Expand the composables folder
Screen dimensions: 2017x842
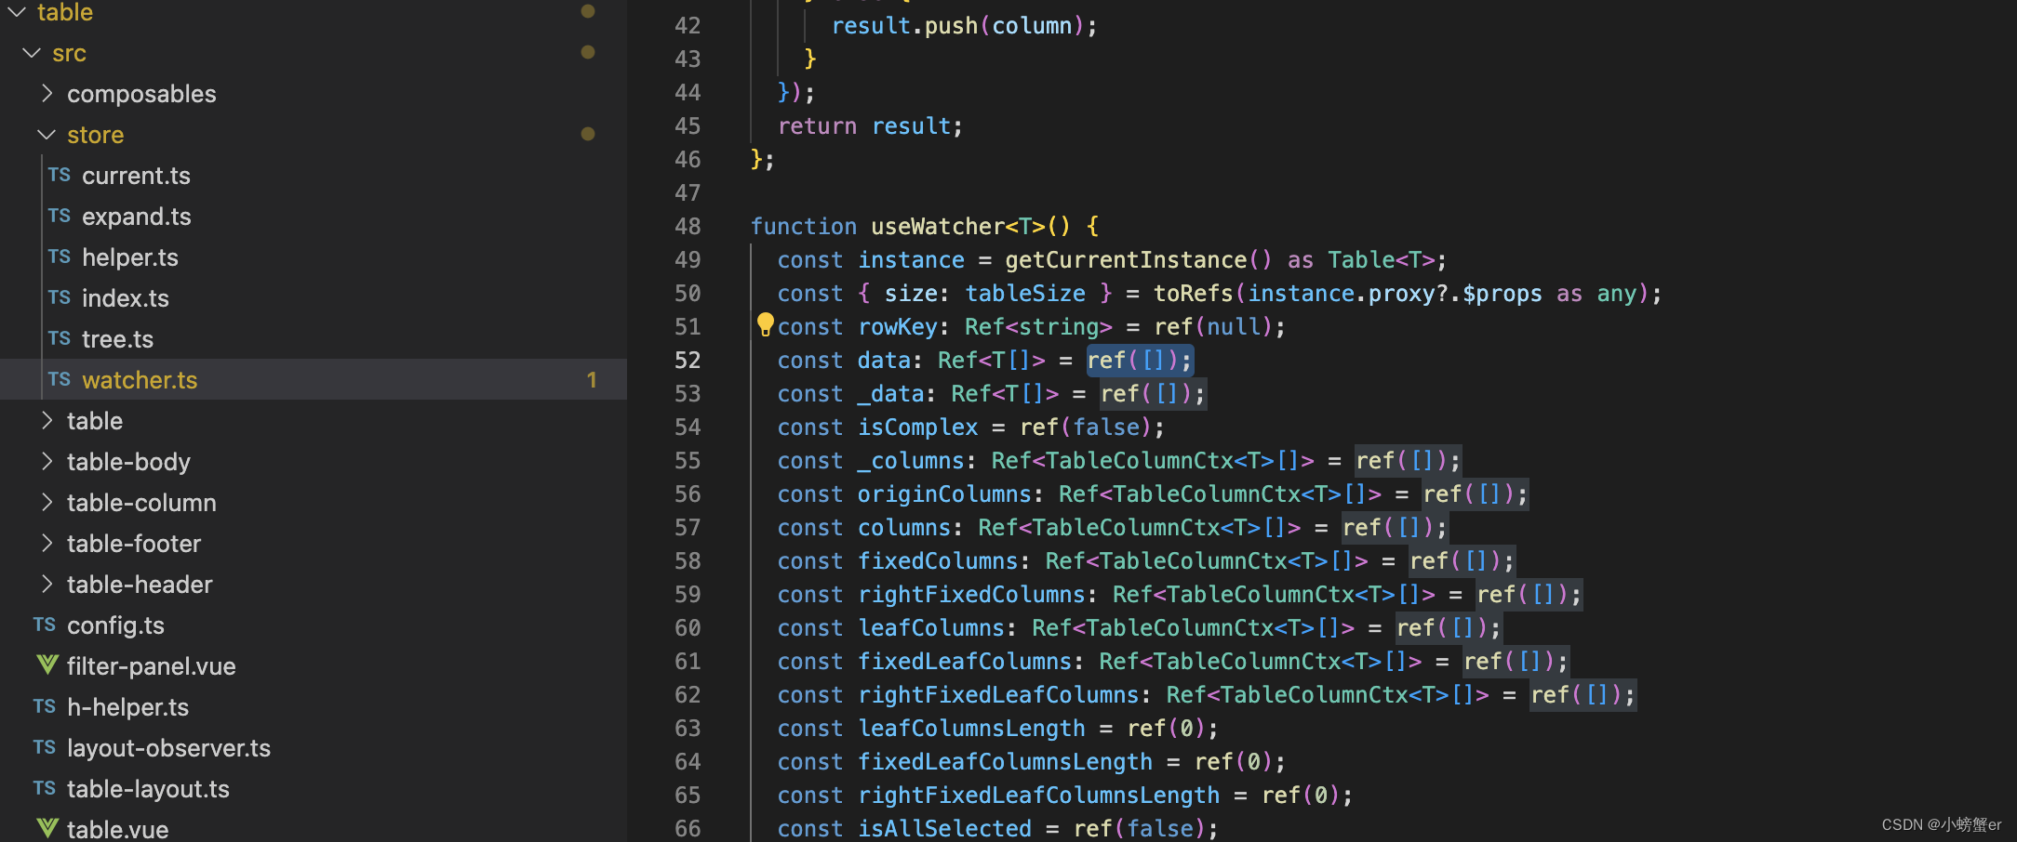[x=47, y=93]
